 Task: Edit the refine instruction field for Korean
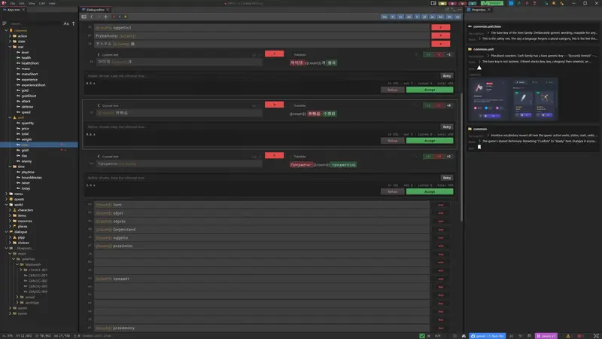(x=262, y=76)
